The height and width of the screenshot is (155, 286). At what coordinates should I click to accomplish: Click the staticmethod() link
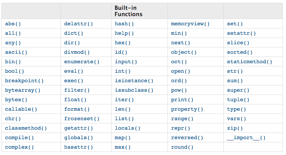pyautogui.click(x=249, y=62)
